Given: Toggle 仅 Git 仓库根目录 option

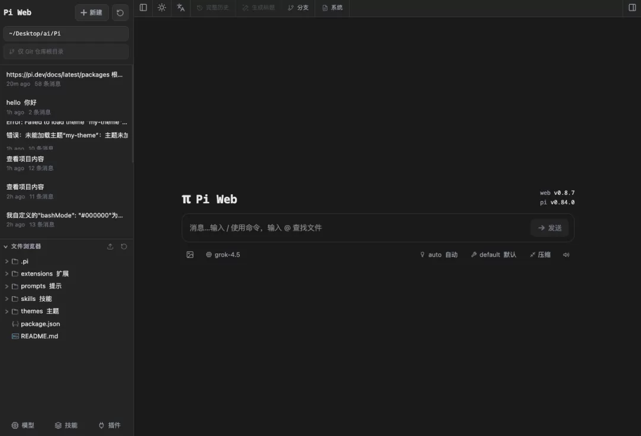Looking at the screenshot, I should point(66,52).
